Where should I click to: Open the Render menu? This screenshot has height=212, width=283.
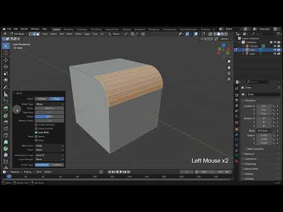24,29
